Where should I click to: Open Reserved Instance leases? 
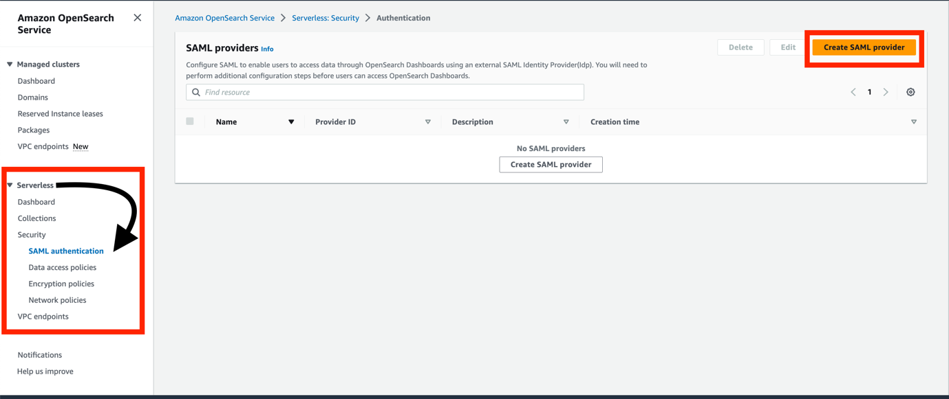pos(61,114)
